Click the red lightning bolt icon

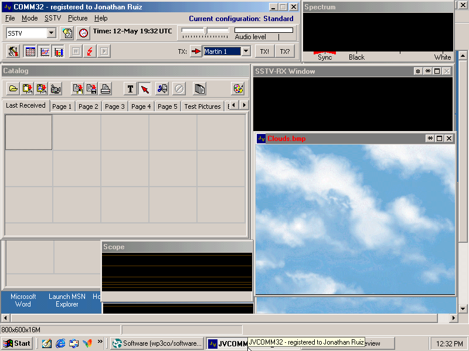[x=90, y=51]
